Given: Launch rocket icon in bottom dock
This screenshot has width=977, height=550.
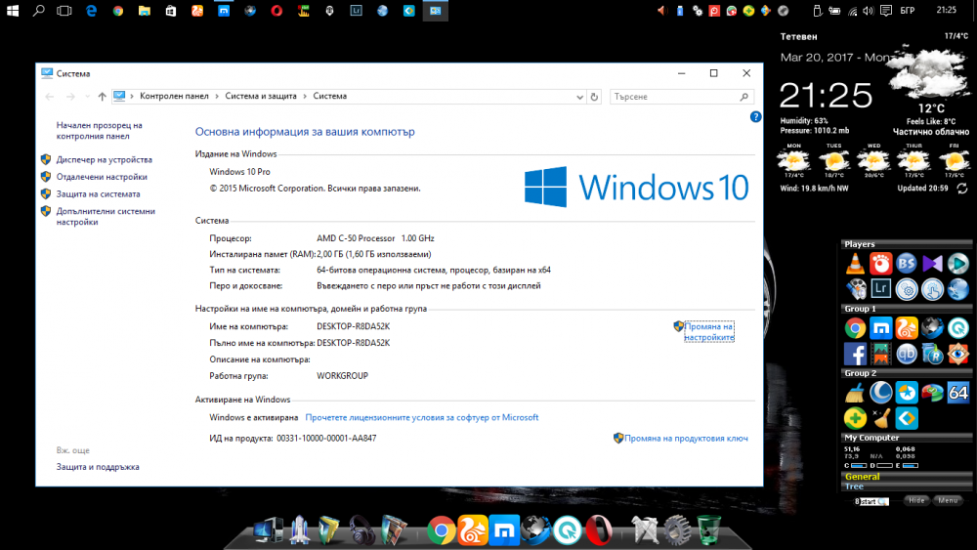Looking at the screenshot, I should click(x=300, y=530).
